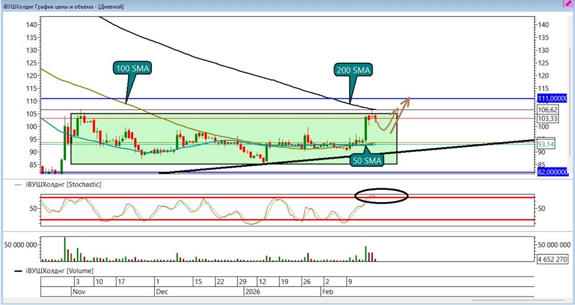The image size is (575, 305).
Task: Click the date tick 15 in December
Action: tap(198, 282)
